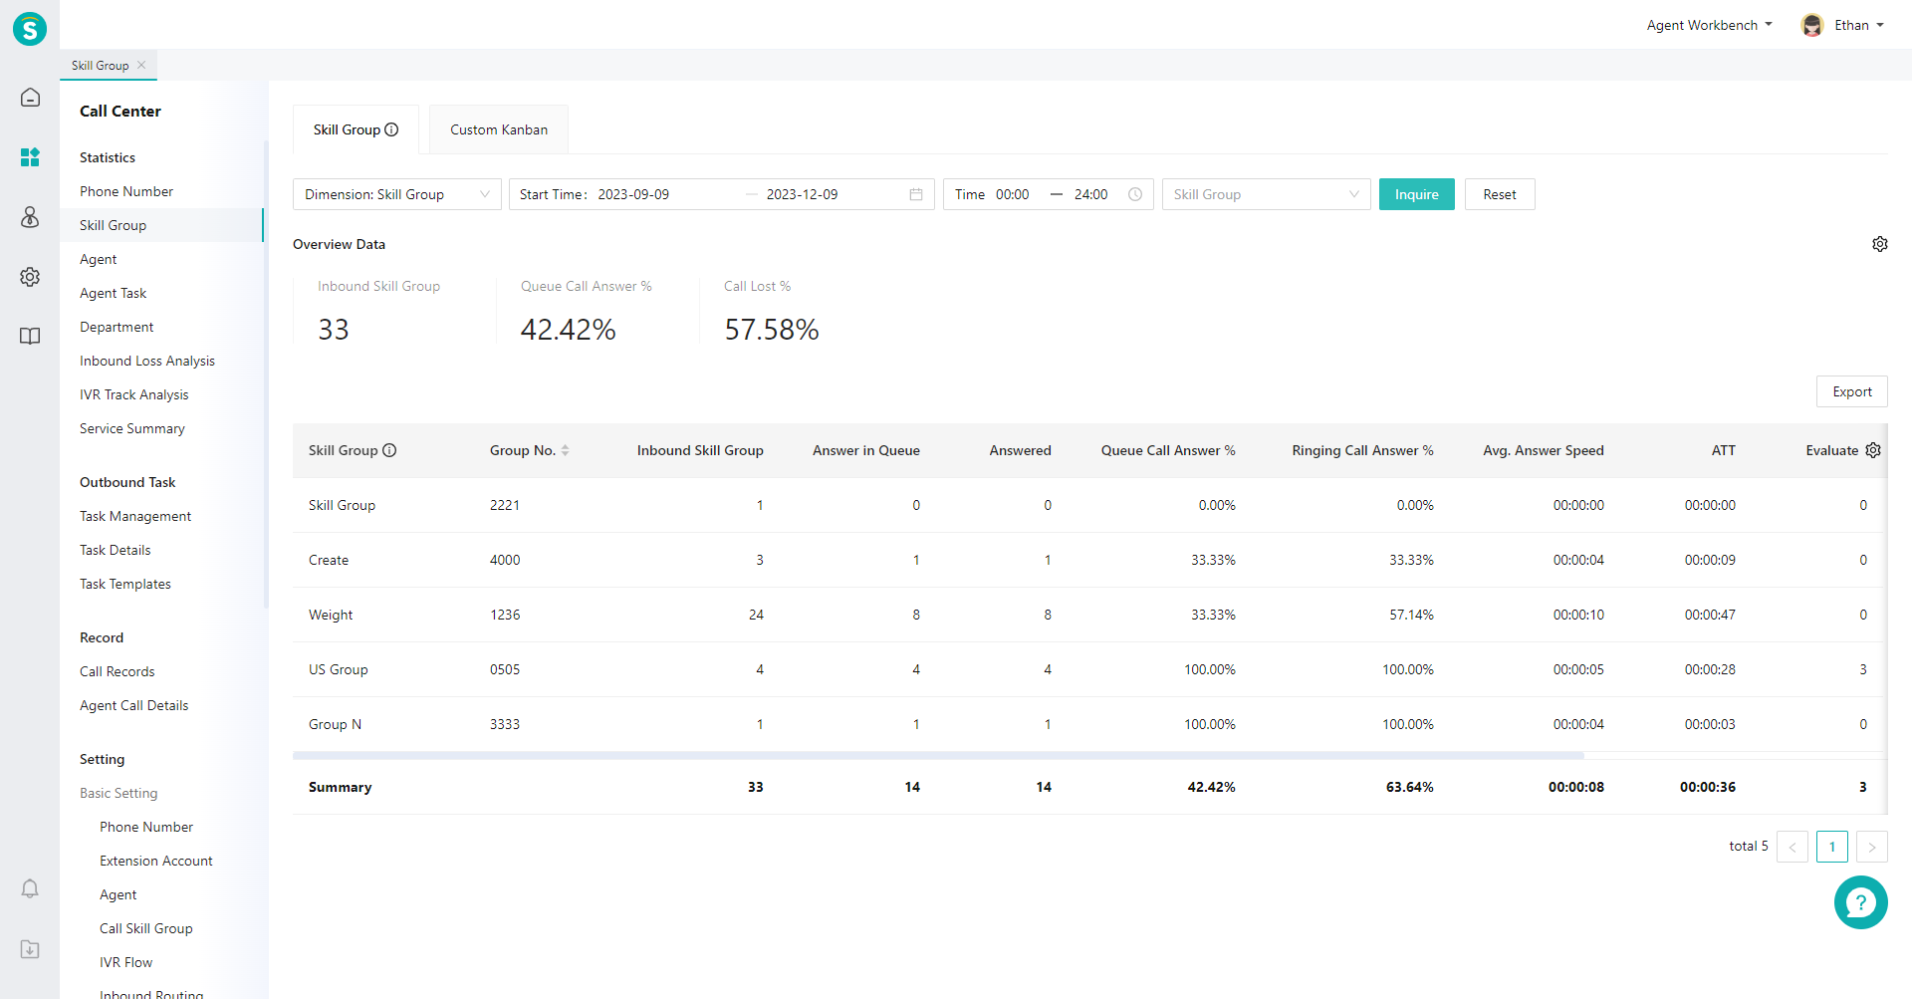Open Overview Data settings gear
The width and height of the screenshot is (1912, 999).
pyautogui.click(x=1880, y=244)
